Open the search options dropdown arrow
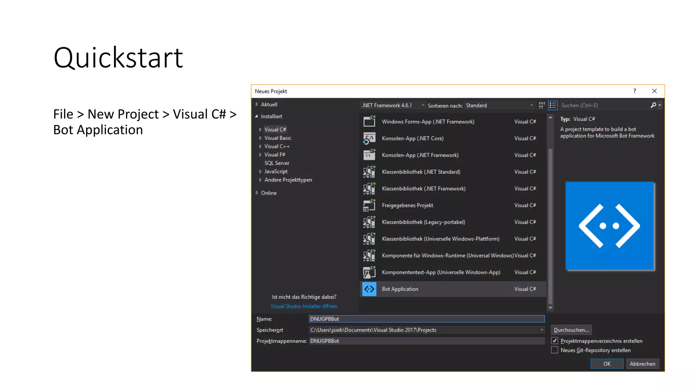The image size is (695, 391). tap(660, 105)
